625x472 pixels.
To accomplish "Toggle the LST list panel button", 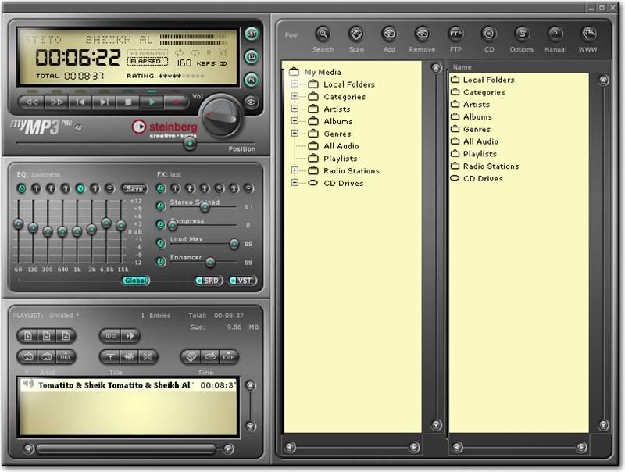I will [252, 34].
